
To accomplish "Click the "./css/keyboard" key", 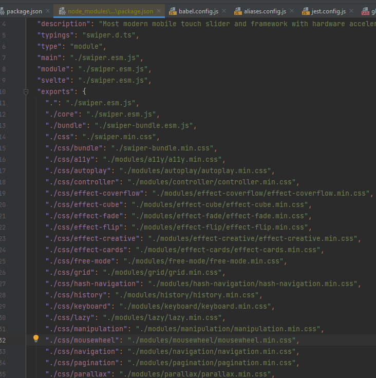I will [78, 307].
